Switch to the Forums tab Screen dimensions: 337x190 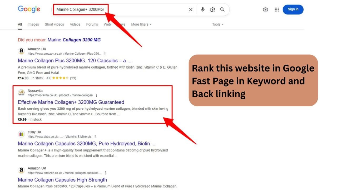(x=92, y=25)
